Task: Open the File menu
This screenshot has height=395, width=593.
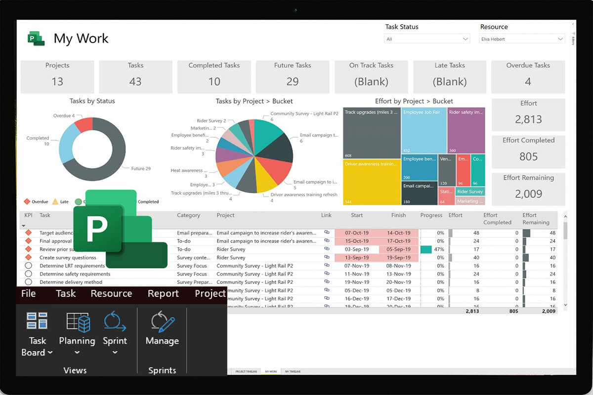Action: coord(29,294)
